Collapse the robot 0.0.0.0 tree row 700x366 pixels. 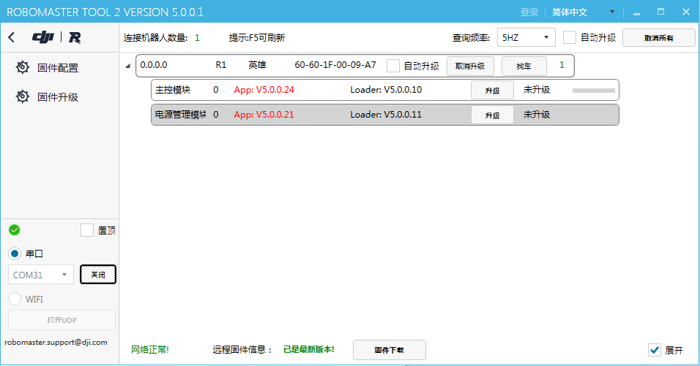[127, 66]
